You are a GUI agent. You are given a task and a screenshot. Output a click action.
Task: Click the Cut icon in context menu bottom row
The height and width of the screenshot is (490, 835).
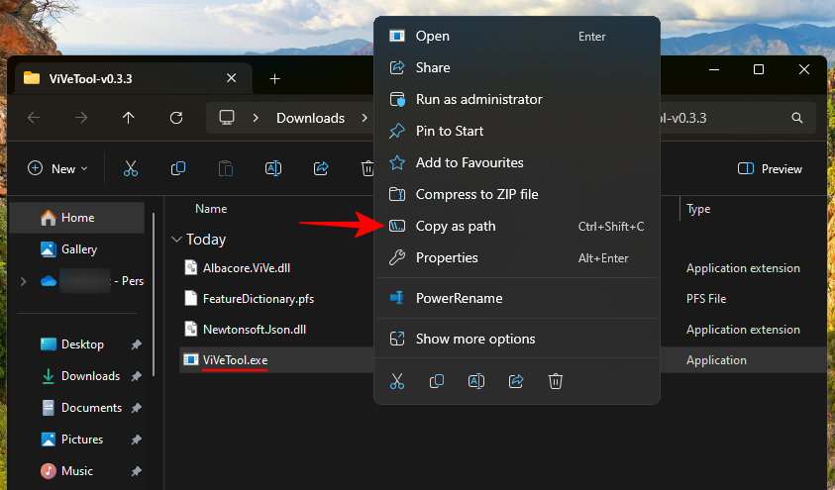tap(397, 381)
